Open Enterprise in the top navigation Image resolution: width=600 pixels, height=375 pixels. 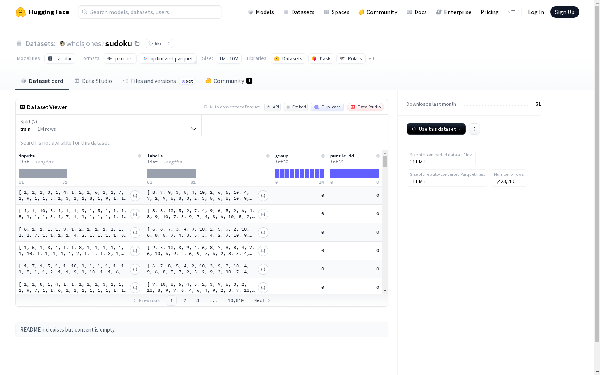coord(454,12)
